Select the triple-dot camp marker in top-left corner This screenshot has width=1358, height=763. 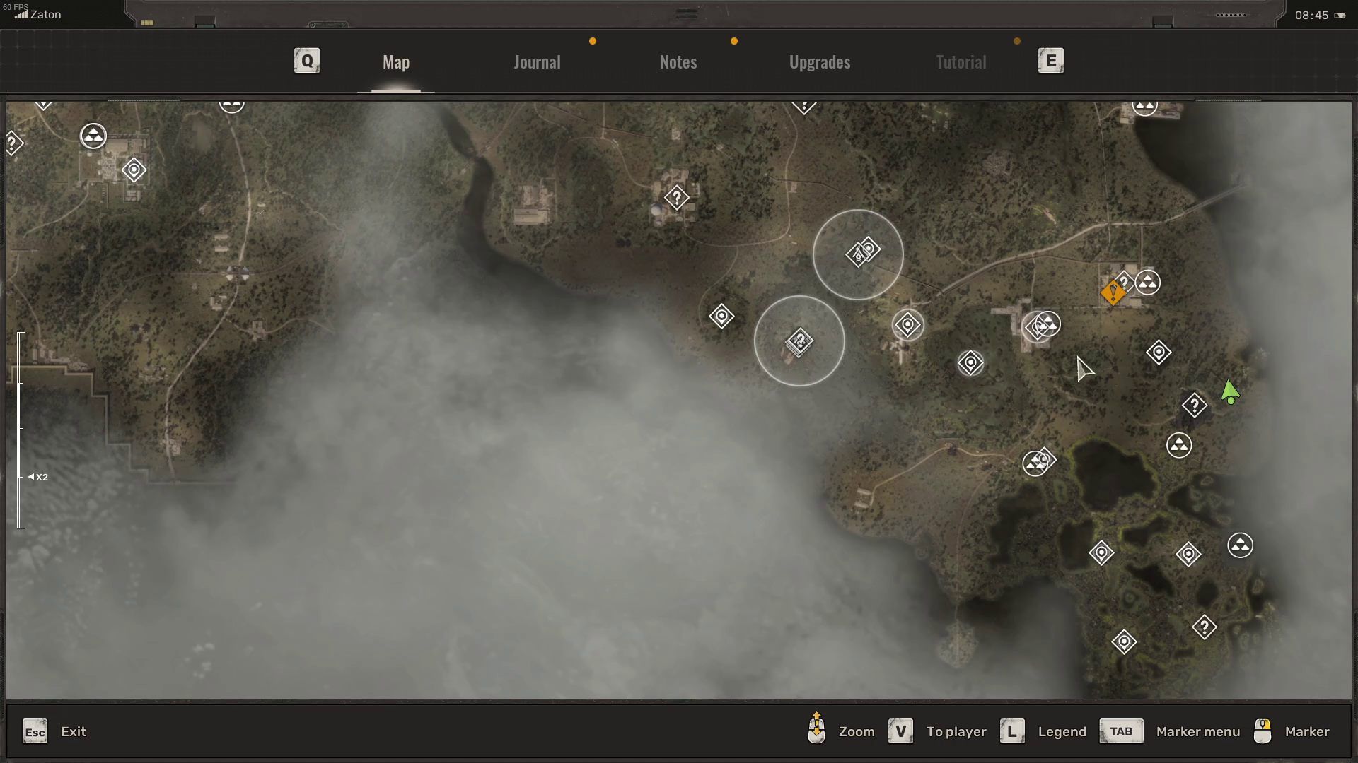pos(93,136)
